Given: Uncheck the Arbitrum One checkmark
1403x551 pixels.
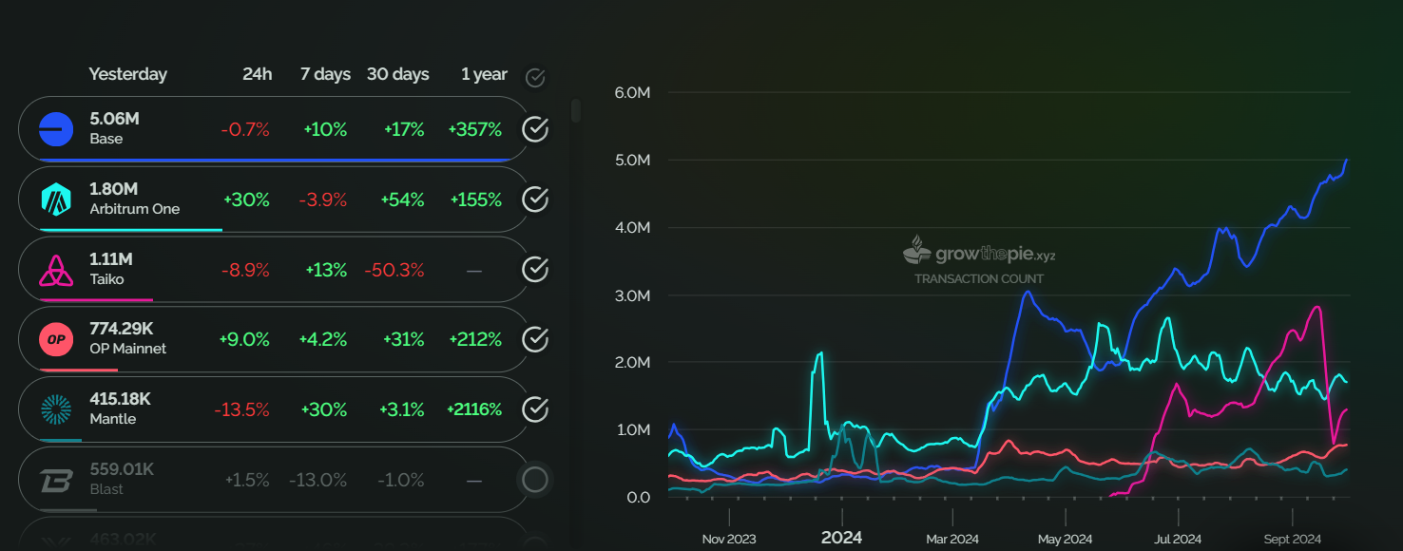Looking at the screenshot, I should [535, 199].
